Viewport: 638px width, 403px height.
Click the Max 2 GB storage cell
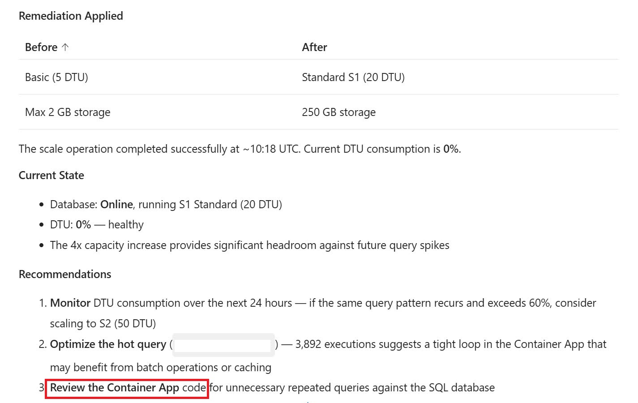coord(68,112)
